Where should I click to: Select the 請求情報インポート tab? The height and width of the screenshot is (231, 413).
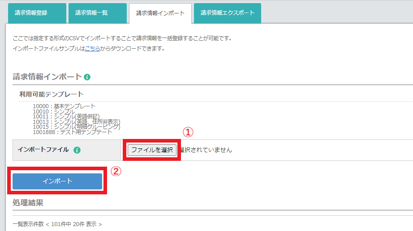(x=160, y=13)
